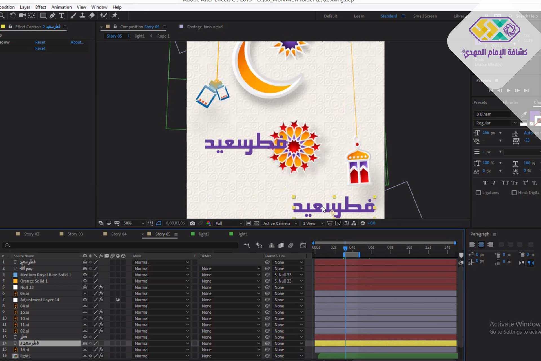Click the About link in Effect Controls
This screenshot has height=361, width=541.
[77, 42]
